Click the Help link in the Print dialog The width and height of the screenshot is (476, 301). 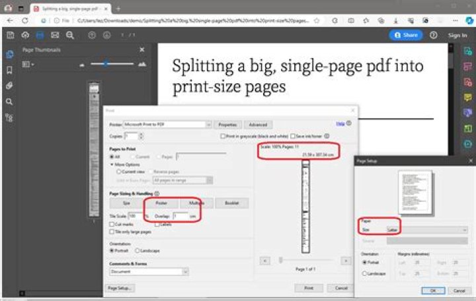[x=340, y=123]
